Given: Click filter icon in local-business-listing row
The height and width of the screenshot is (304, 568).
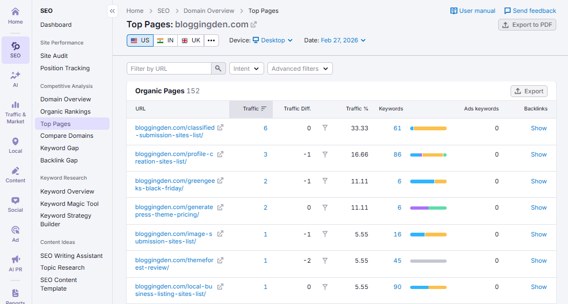Looking at the screenshot, I should (325, 287).
